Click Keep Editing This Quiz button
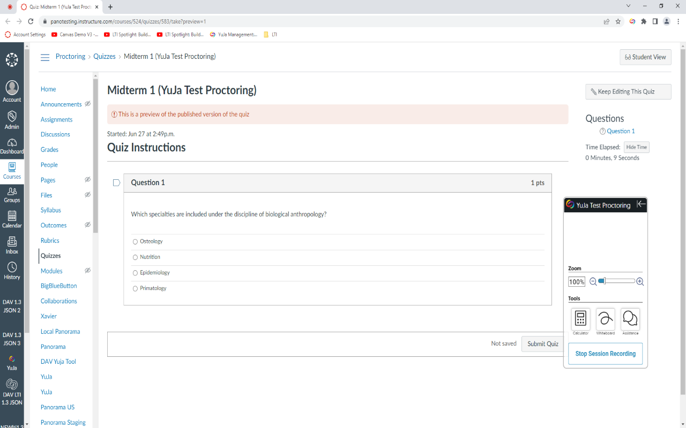The height and width of the screenshot is (428, 686). pos(628,91)
